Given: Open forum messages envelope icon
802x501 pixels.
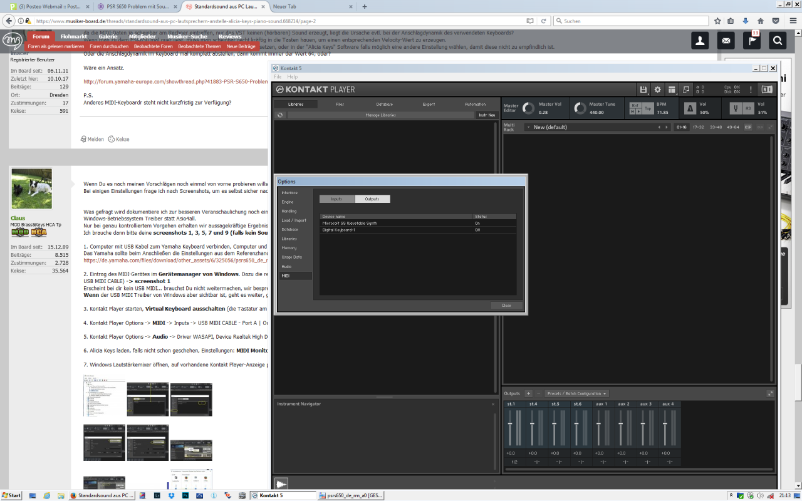Looking at the screenshot, I should point(726,41).
